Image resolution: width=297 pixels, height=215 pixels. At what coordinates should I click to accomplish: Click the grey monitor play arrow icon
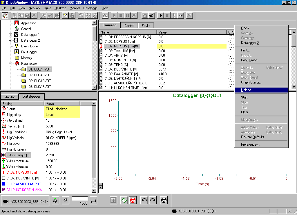tap(114, 16)
